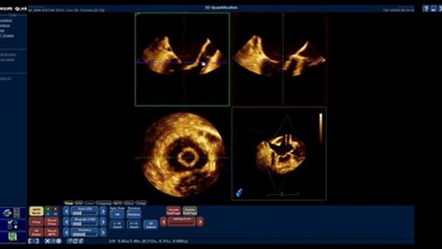The image size is (442, 249).
Task: Click the up-down Invert button
Action: point(133,225)
